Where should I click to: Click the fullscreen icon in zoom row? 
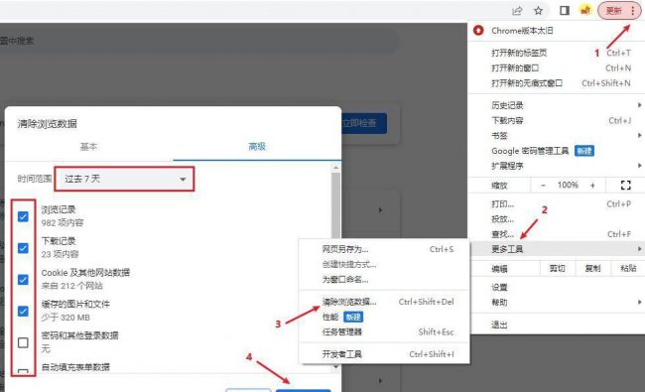(626, 186)
